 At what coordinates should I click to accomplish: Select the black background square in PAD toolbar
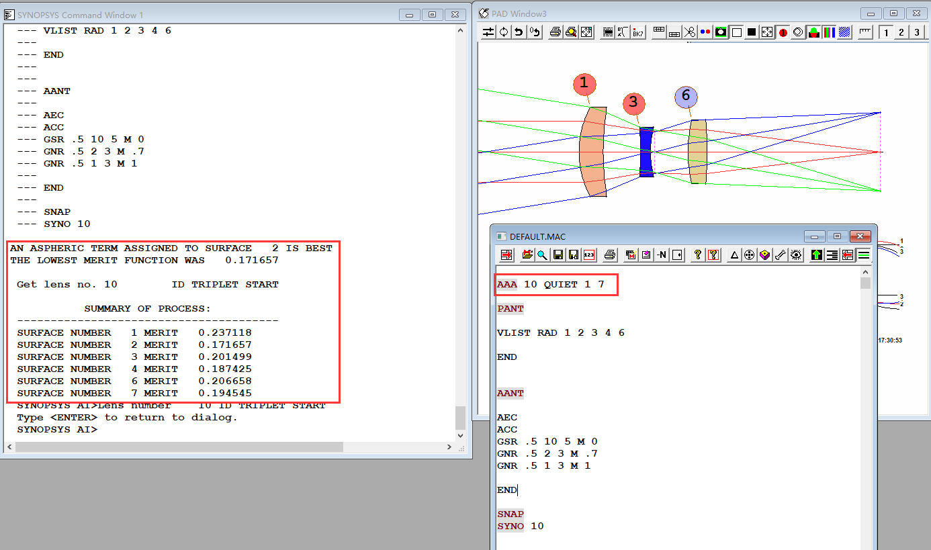tap(752, 32)
